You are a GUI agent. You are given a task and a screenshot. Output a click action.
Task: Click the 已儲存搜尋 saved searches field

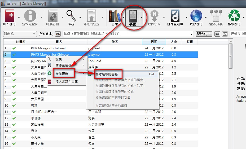click(238, 34)
